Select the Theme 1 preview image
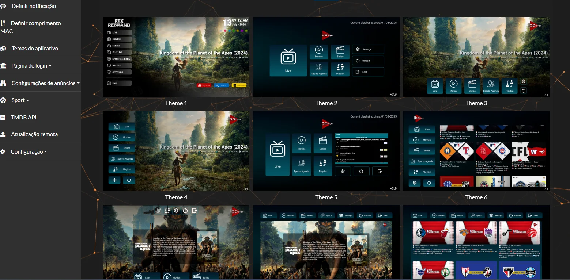The height and width of the screenshot is (280, 570). pos(176,57)
